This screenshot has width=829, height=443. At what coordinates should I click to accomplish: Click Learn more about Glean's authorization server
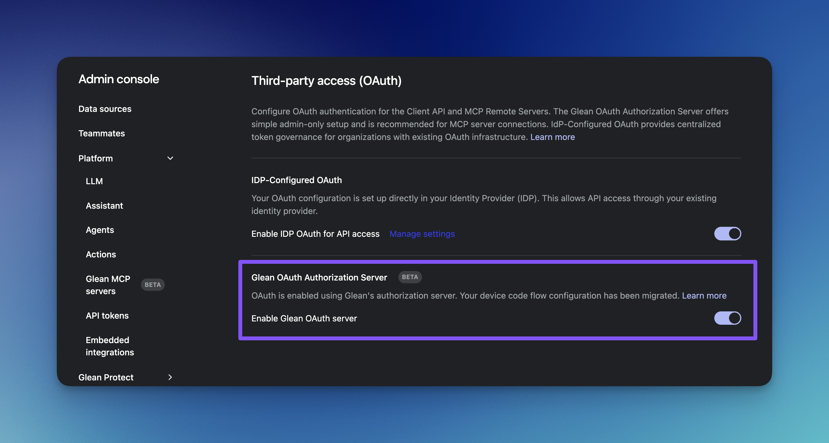(705, 296)
